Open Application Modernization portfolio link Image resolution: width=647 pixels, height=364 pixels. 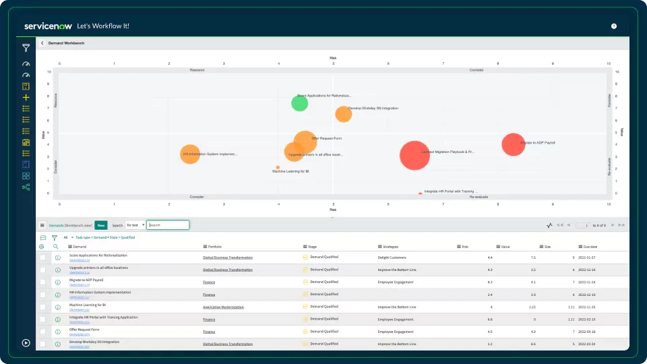[223, 307]
